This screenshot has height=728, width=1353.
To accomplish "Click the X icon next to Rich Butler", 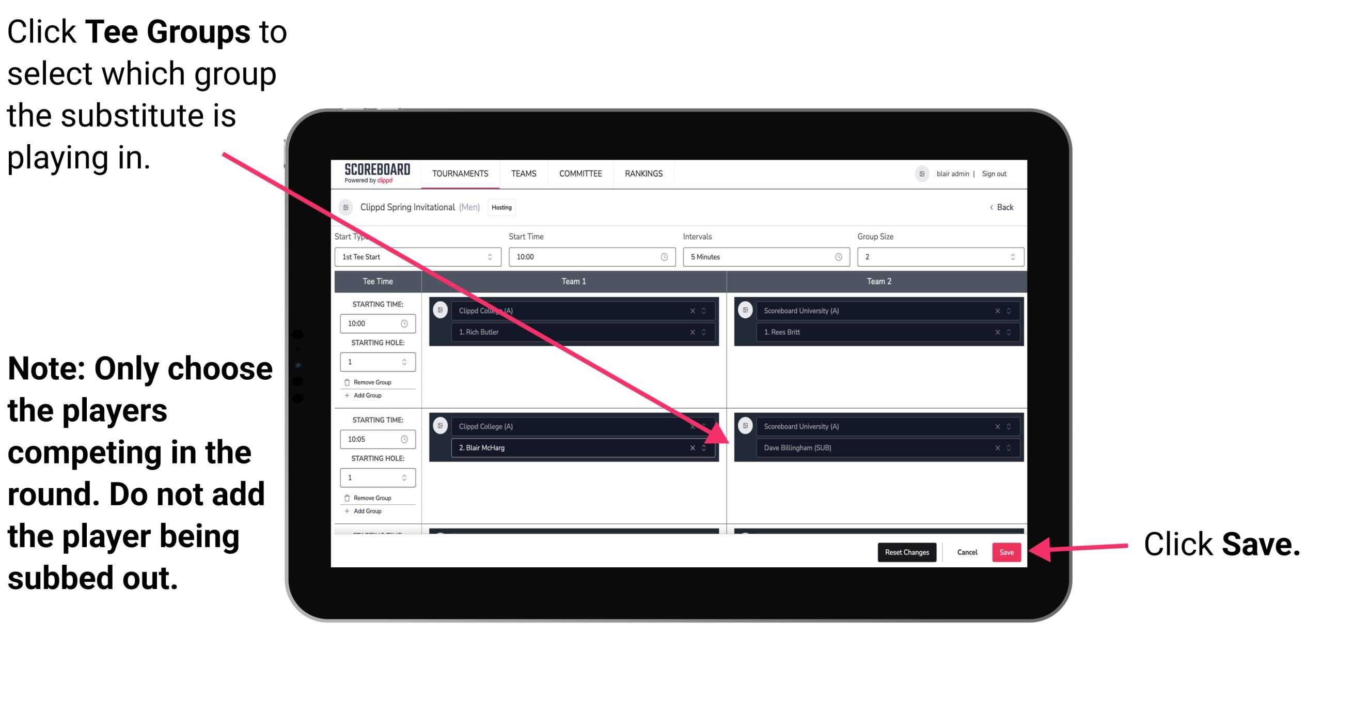I will click(699, 333).
